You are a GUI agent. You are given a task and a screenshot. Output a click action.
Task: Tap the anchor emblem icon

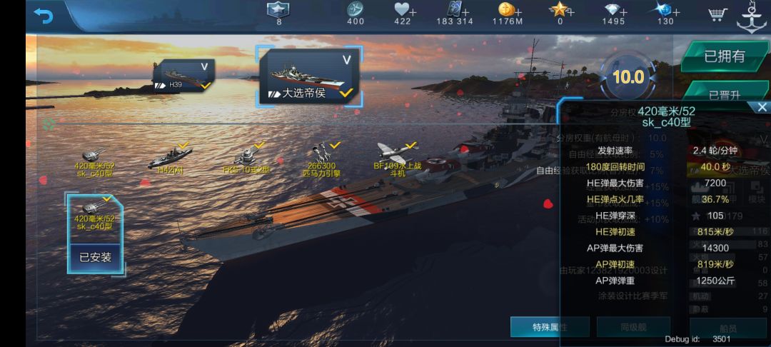point(752,17)
